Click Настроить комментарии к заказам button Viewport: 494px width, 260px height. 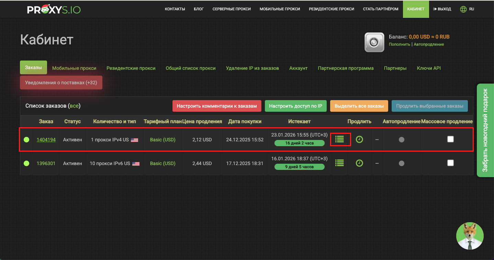[x=217, y=106]
